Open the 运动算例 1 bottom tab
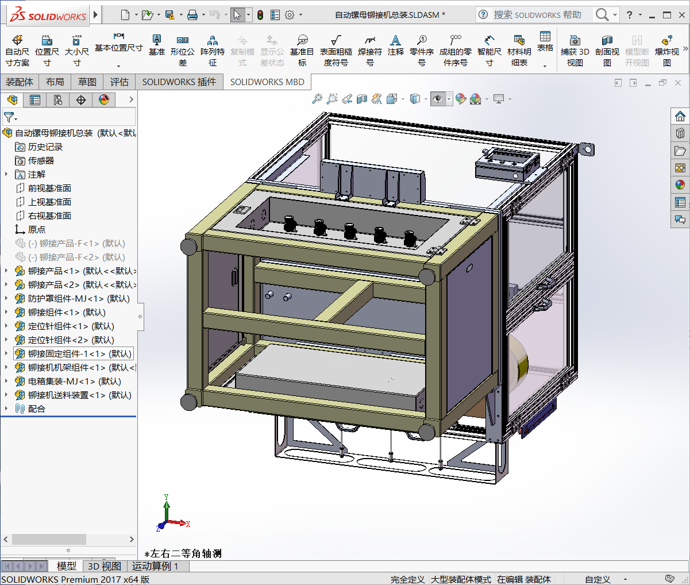 [x=155, y=566]
